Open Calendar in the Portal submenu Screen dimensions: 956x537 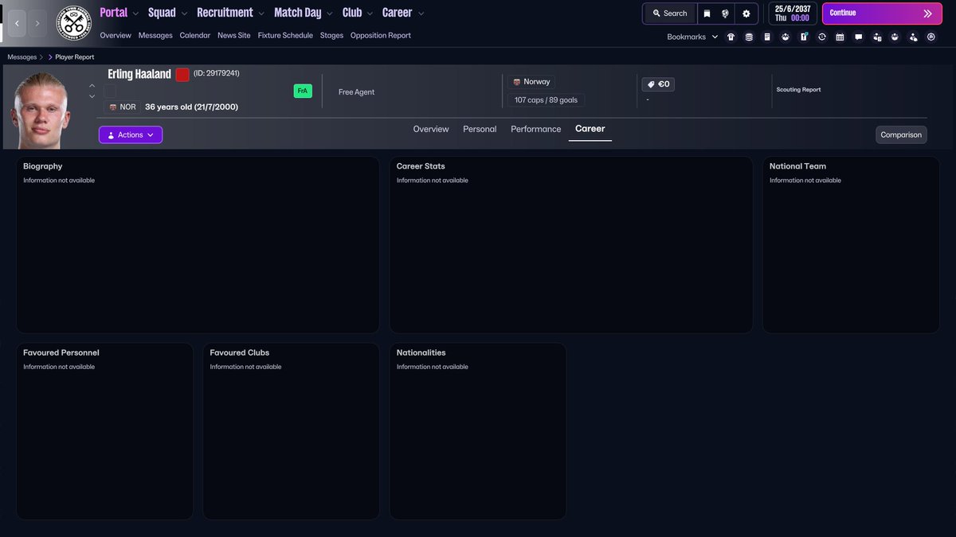pos(195,36)
